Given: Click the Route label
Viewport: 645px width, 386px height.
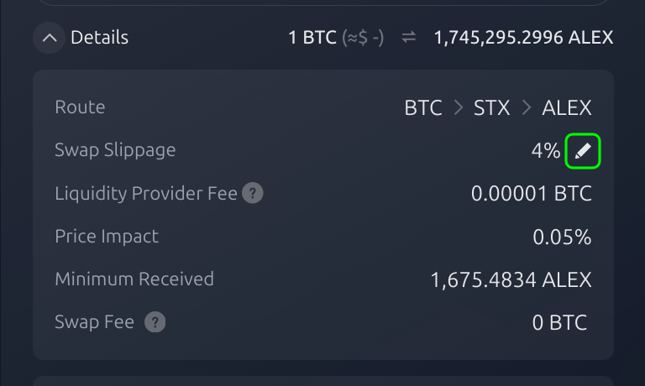Looking at the screenshot, I should click(x=80, y=107).
